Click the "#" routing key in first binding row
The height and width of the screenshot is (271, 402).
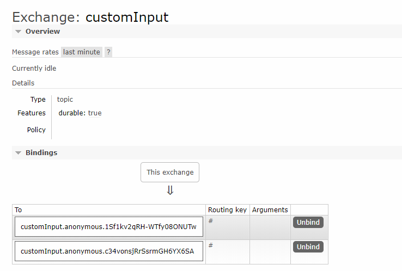point(210,220)
